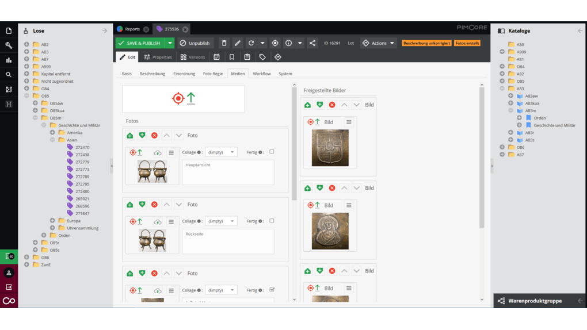Click the coat-of-arms image thumbnail
This screenshot has width=587, height=330.
click(x=330, y=148)
